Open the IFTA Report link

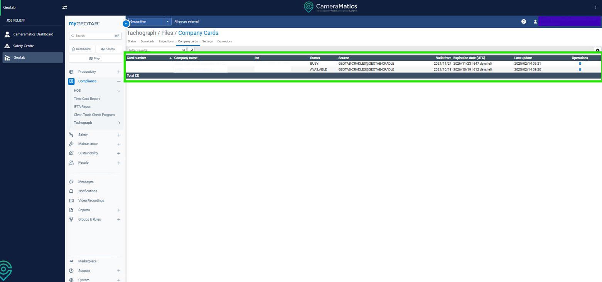tap(83, 107)
